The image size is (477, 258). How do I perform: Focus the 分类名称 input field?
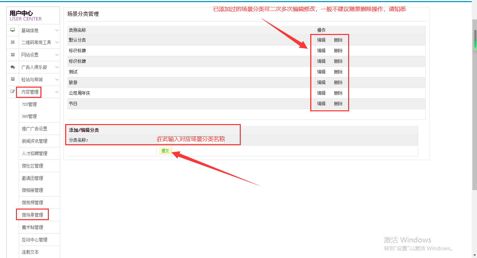click(191, 140)
